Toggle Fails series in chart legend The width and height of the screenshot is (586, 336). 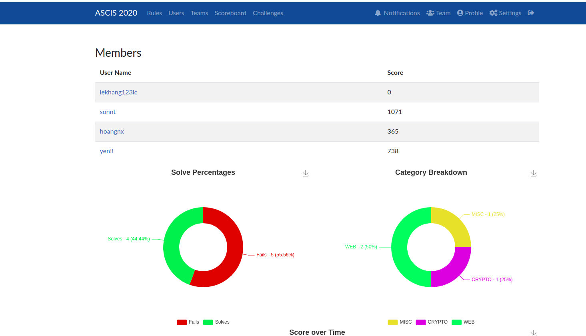(x=188, y=322)
